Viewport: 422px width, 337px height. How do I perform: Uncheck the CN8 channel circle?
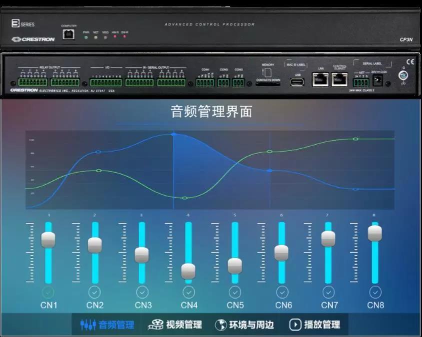pyautogui.click(x=375, y=293)
